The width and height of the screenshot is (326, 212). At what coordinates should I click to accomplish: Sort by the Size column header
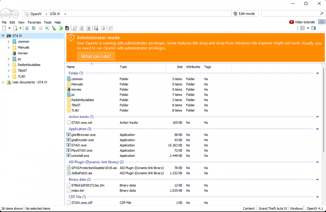point(175,67)
